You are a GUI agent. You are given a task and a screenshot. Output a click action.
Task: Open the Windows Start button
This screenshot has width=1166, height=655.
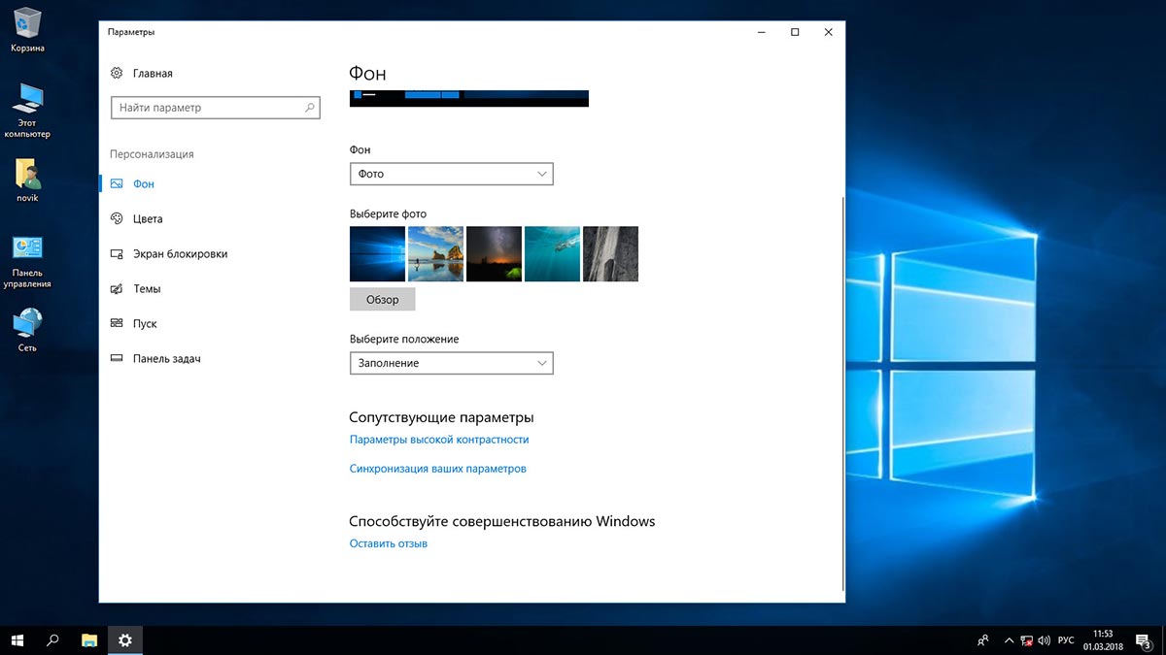[x=17, y=640]
